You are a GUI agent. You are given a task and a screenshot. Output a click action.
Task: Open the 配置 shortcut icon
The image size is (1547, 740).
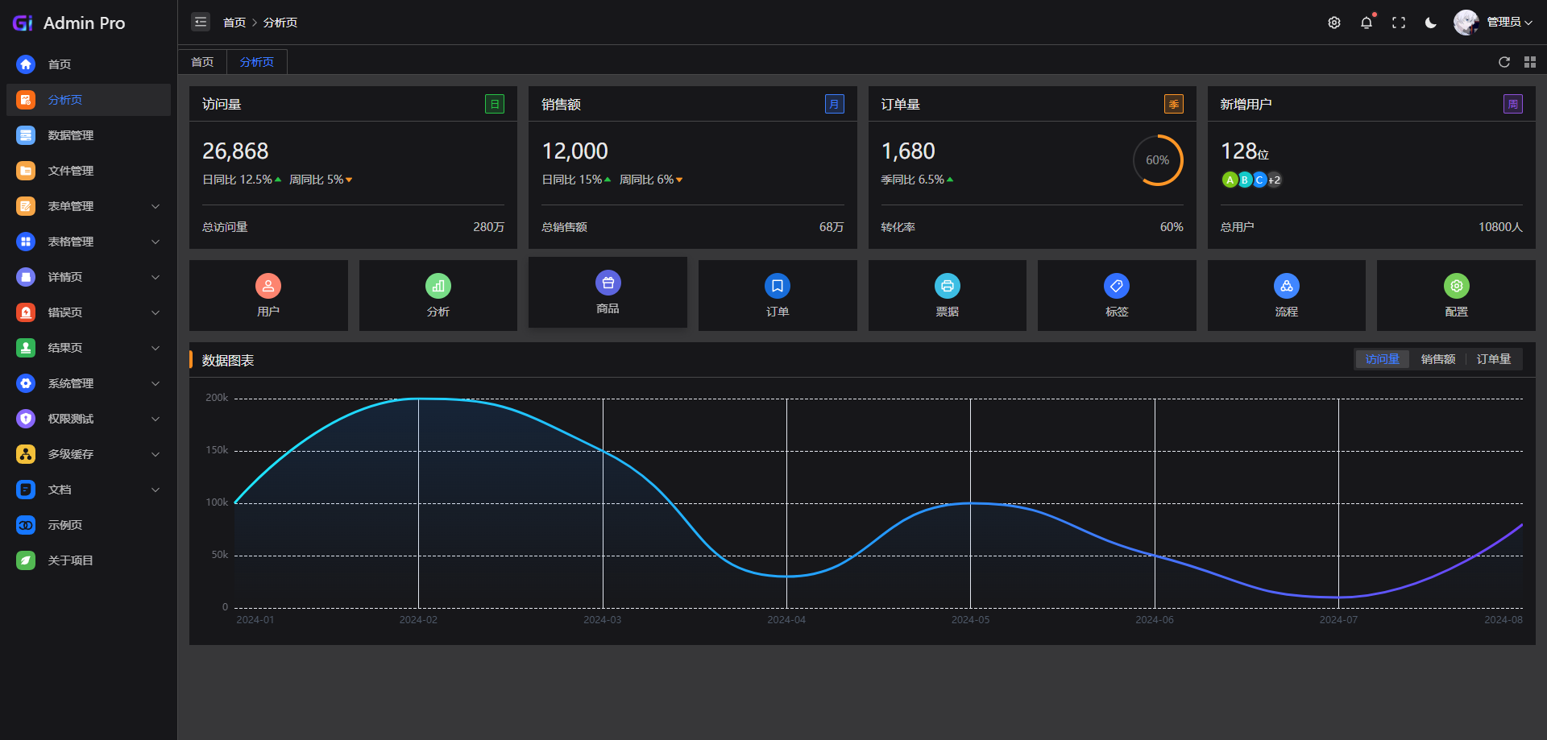[1456, 286]
